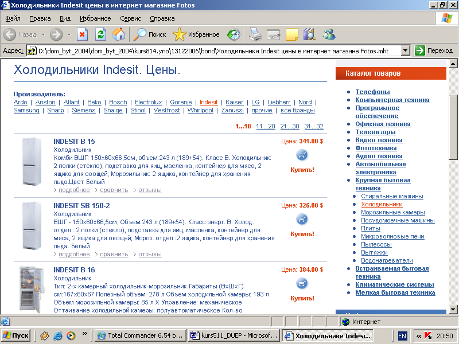Click сравнить under INDESIT B 15

[x=114, y=190]
